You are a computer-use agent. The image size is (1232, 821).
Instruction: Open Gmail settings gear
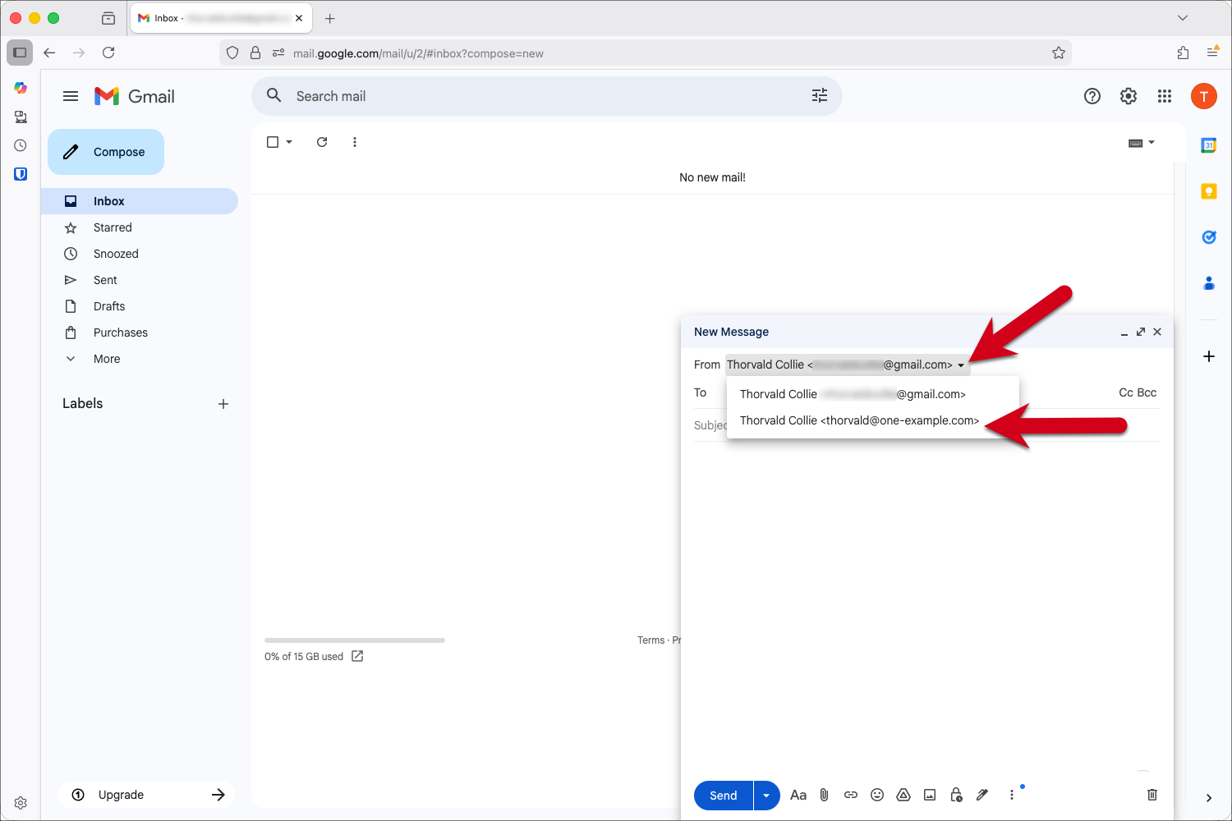1129,96
